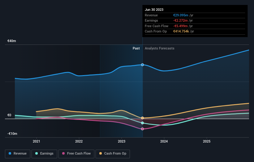The width and height of the screenshot is (254, 162).
Task: Click the Analysts Forecasts label
Action: click(160, 49)
